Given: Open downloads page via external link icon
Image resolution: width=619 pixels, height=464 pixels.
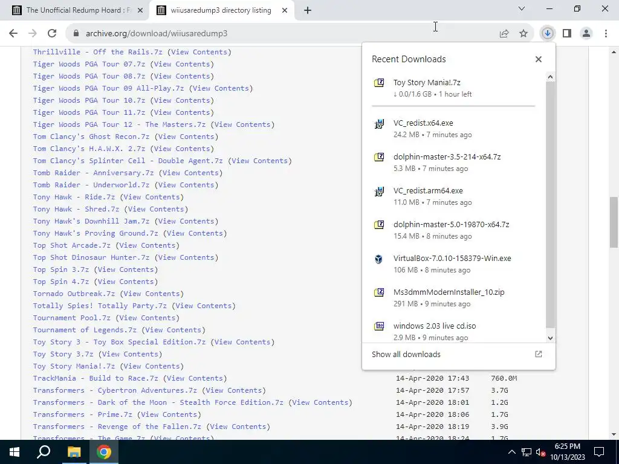Looking at the screenshot, I should coord(539,354).
